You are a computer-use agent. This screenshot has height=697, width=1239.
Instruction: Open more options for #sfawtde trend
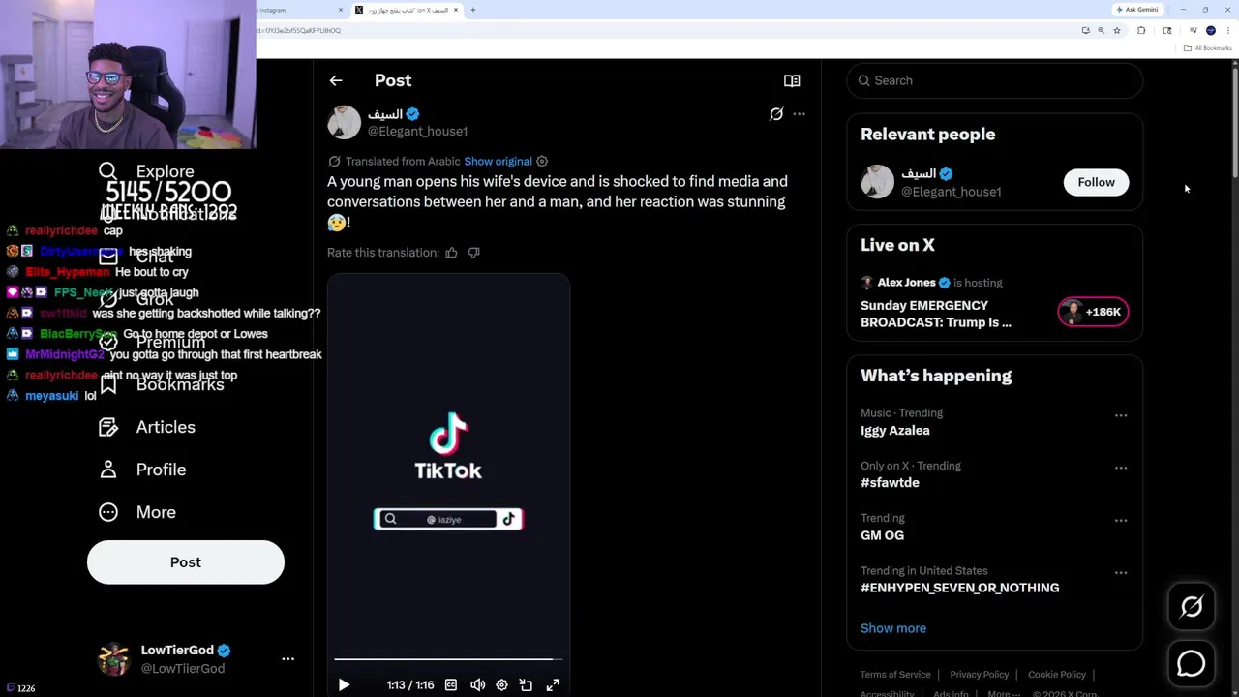click(1121, 468)
